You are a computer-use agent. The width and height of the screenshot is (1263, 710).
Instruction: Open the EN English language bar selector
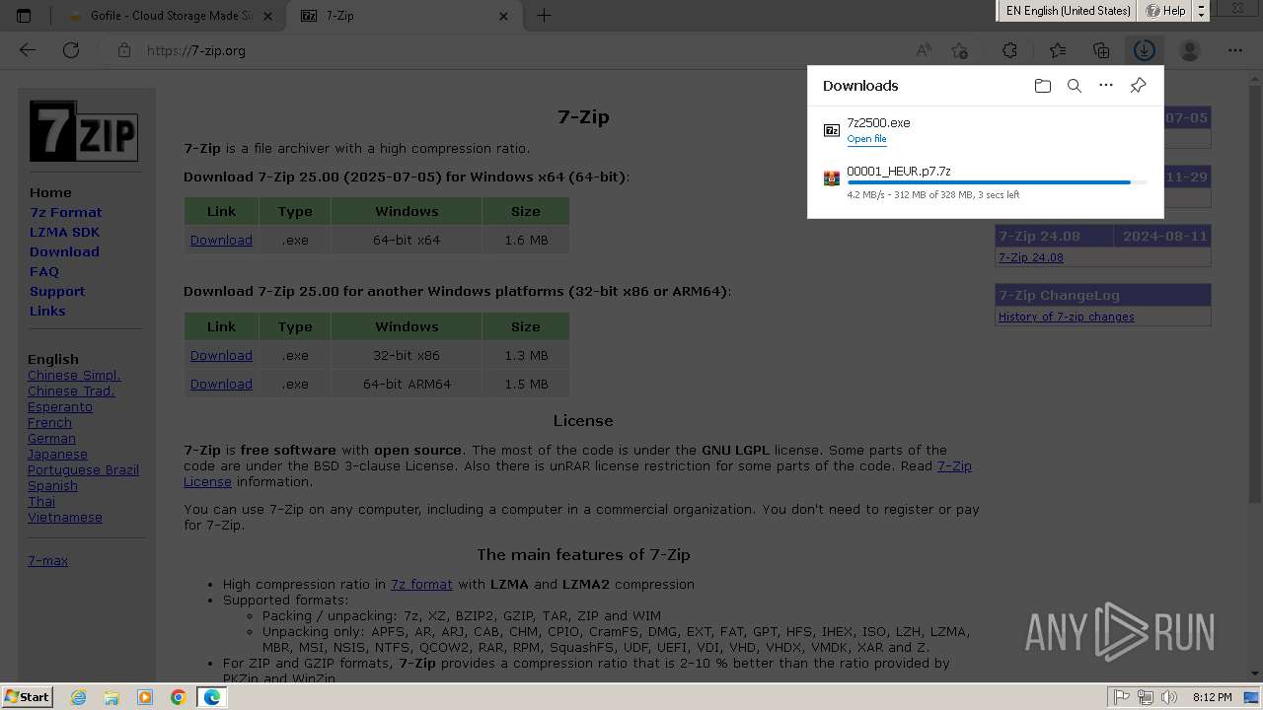1067,11
